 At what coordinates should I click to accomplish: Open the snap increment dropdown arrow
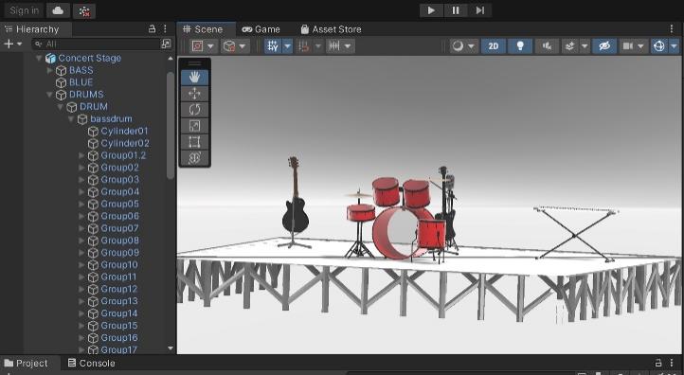[348, 45]
